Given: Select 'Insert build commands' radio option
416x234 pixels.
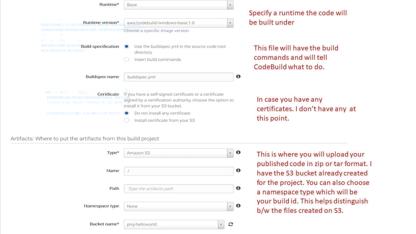Looking at the screenshot, I should pos(127,59).
